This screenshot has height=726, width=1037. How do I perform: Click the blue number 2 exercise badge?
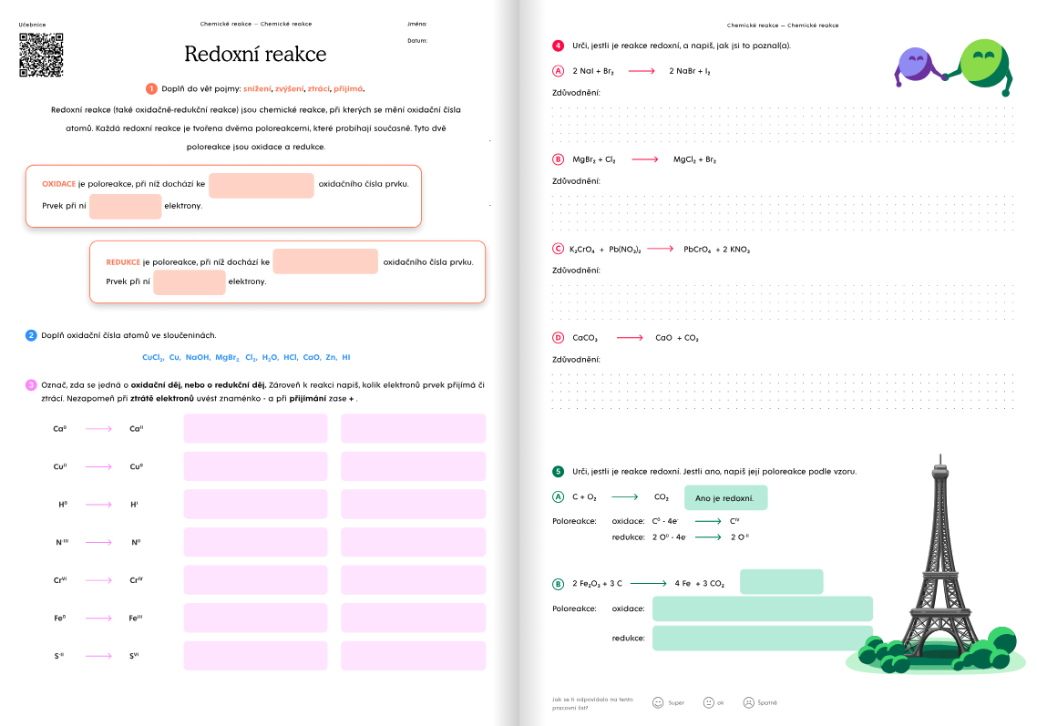(x=31, y=335)
